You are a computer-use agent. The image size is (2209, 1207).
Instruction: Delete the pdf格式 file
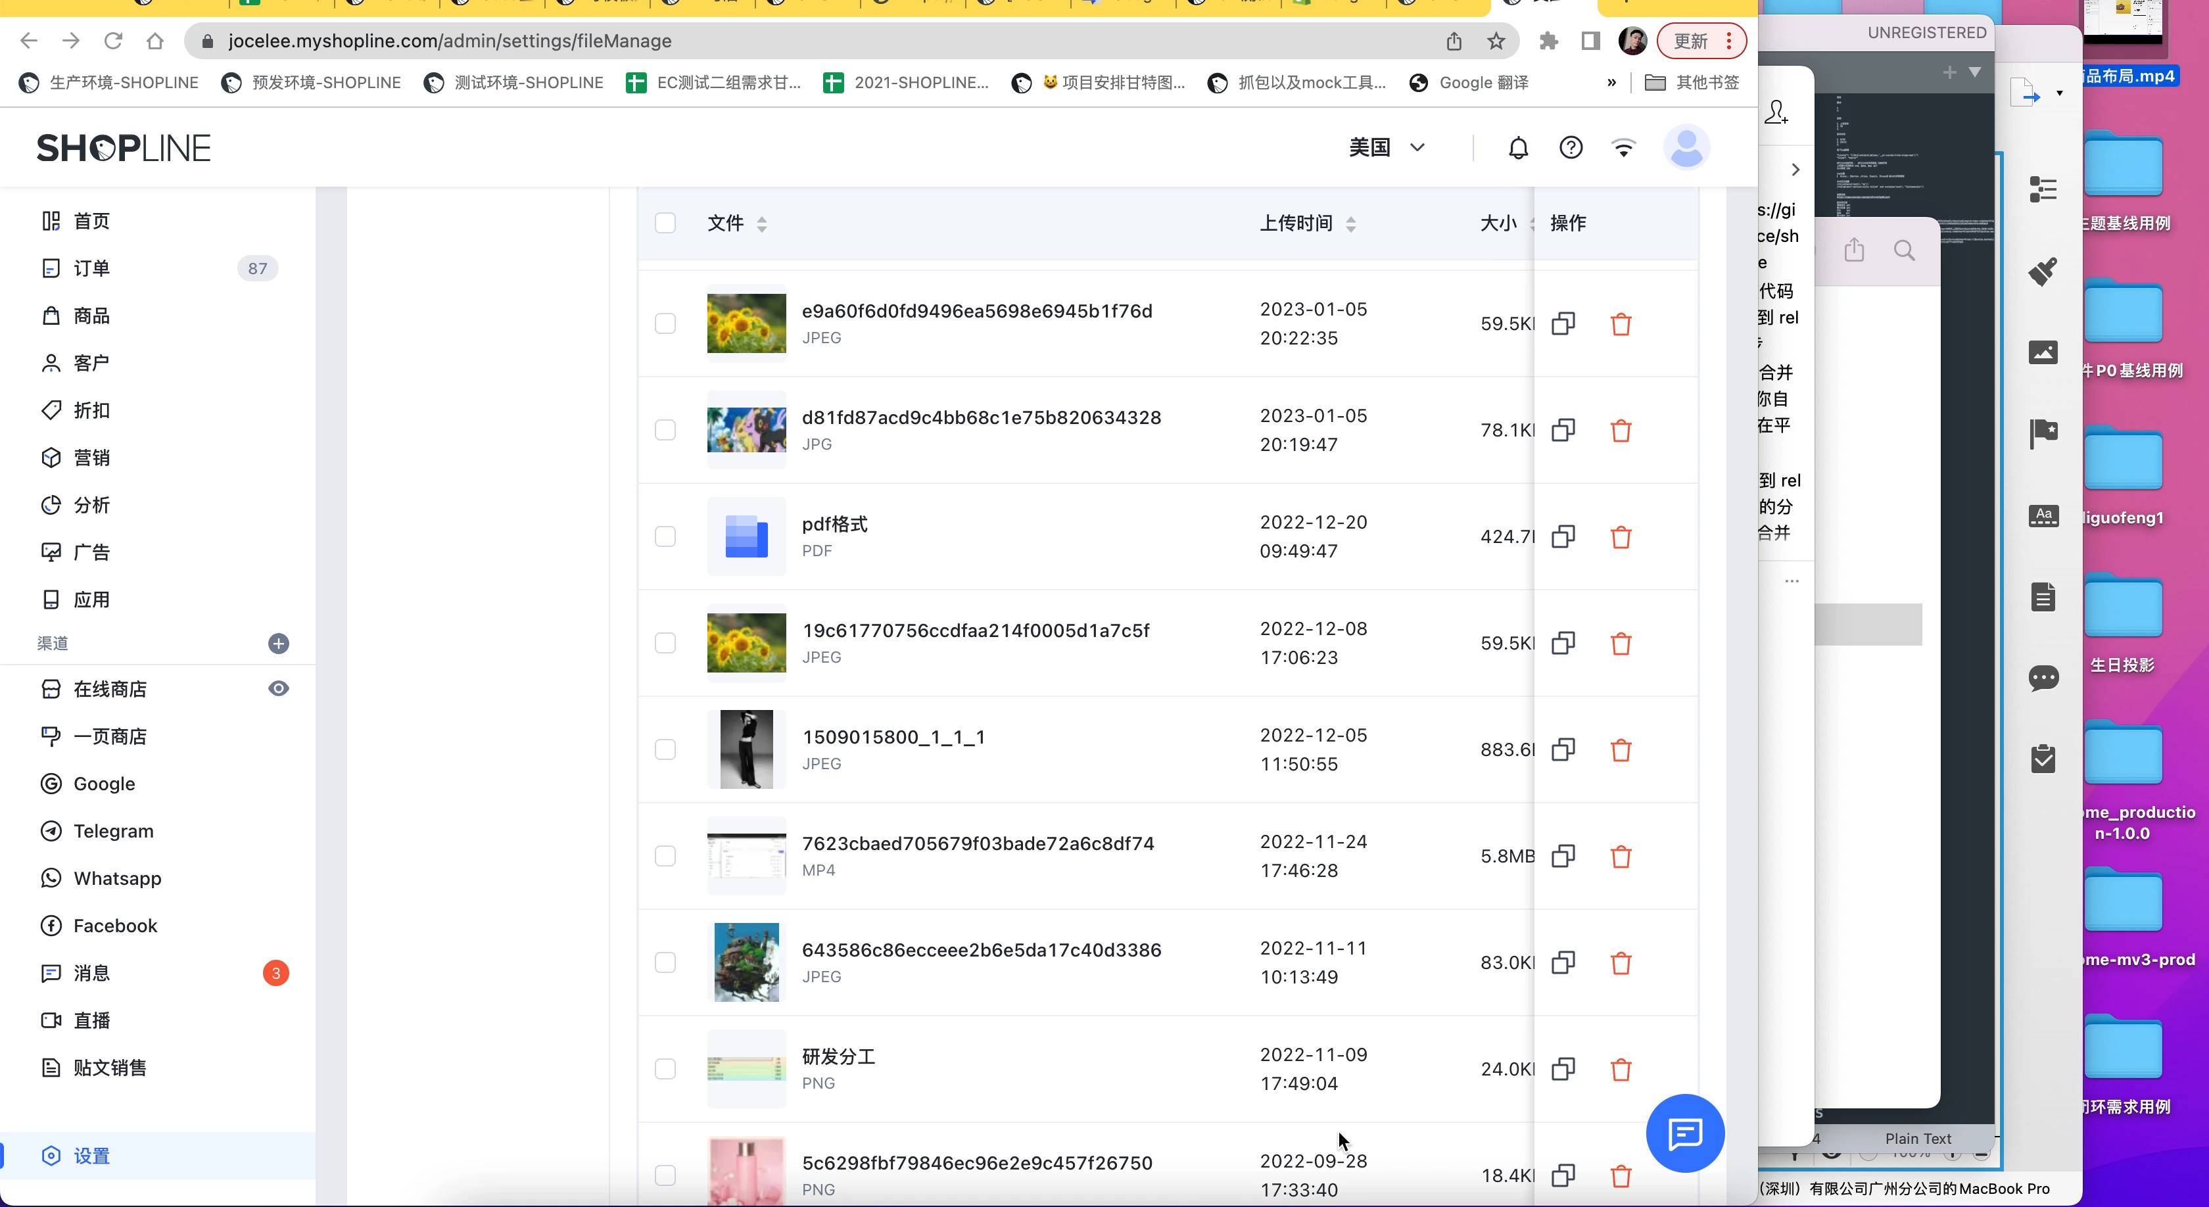(x=1621, y=536)
